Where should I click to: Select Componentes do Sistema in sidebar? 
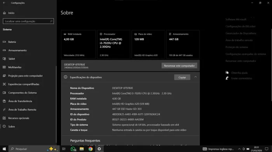(x=23, y=92)
